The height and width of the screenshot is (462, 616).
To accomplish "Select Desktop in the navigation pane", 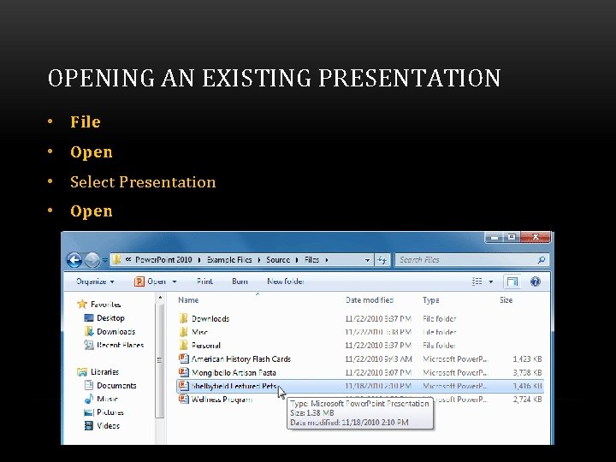I will 110,317.
